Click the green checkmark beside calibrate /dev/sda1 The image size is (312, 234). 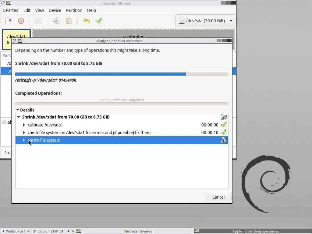click(x=224, y=125)
